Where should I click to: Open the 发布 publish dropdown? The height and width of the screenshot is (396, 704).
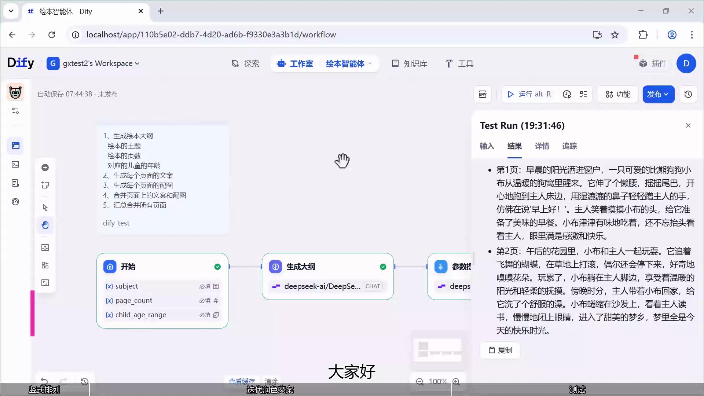point(658,94)
